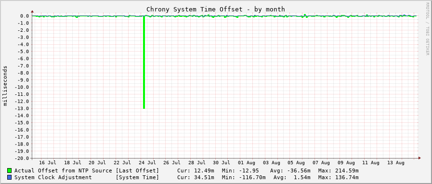
Task: Click the 'Max: 136.74m' value
Action: 338,177
